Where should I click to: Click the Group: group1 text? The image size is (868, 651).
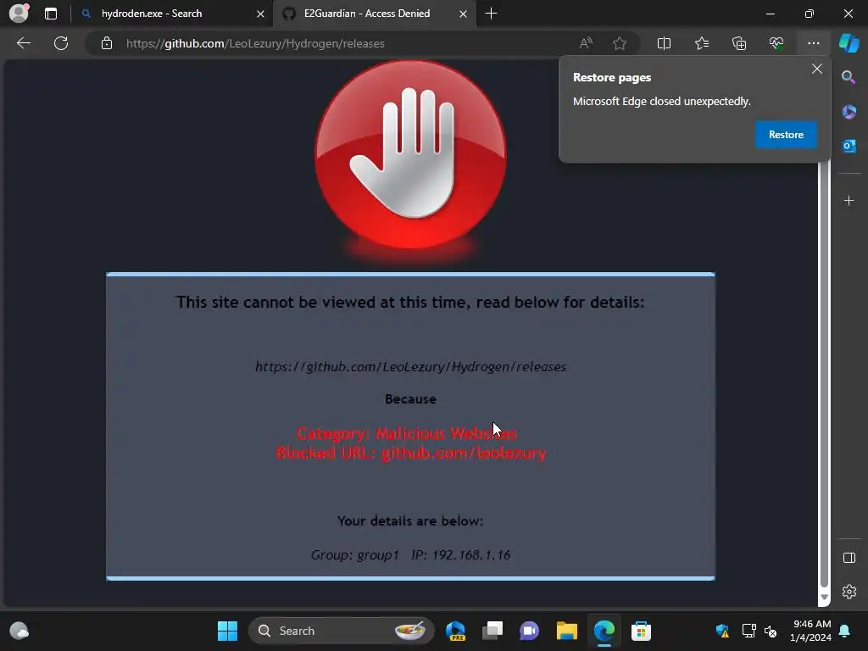point(354,554)
